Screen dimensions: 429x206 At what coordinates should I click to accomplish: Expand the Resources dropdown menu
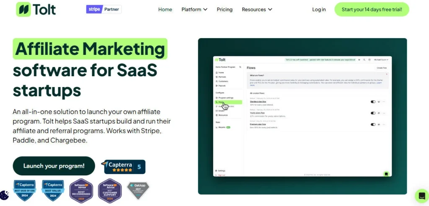pos(257,10)
